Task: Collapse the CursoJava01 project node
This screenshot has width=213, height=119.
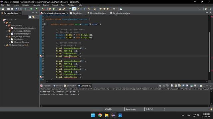Action: pyautogui.click(x=2, y=20)
